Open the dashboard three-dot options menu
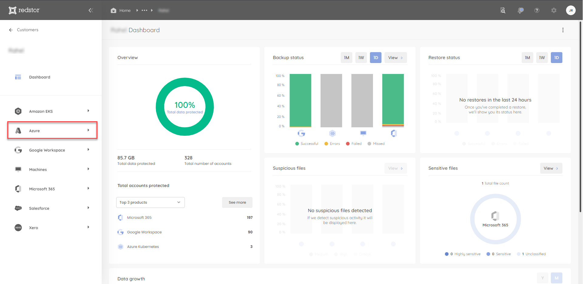This screenshot has width=583, height=284. click(x=563, y=30)
